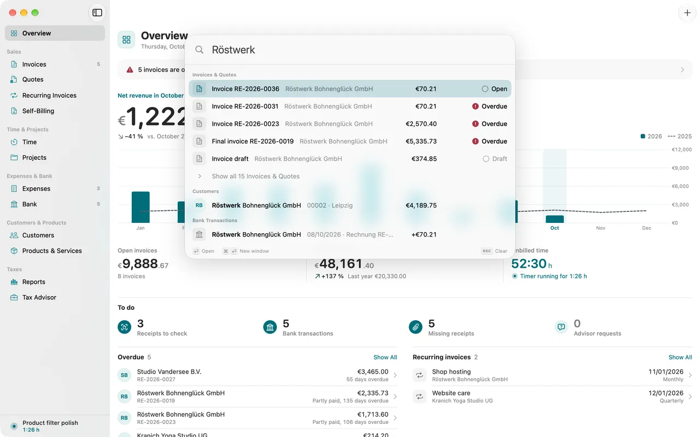700x437 pixels.
Task: Click the Bank building icon in sidebar
Action: coord(14,204)
